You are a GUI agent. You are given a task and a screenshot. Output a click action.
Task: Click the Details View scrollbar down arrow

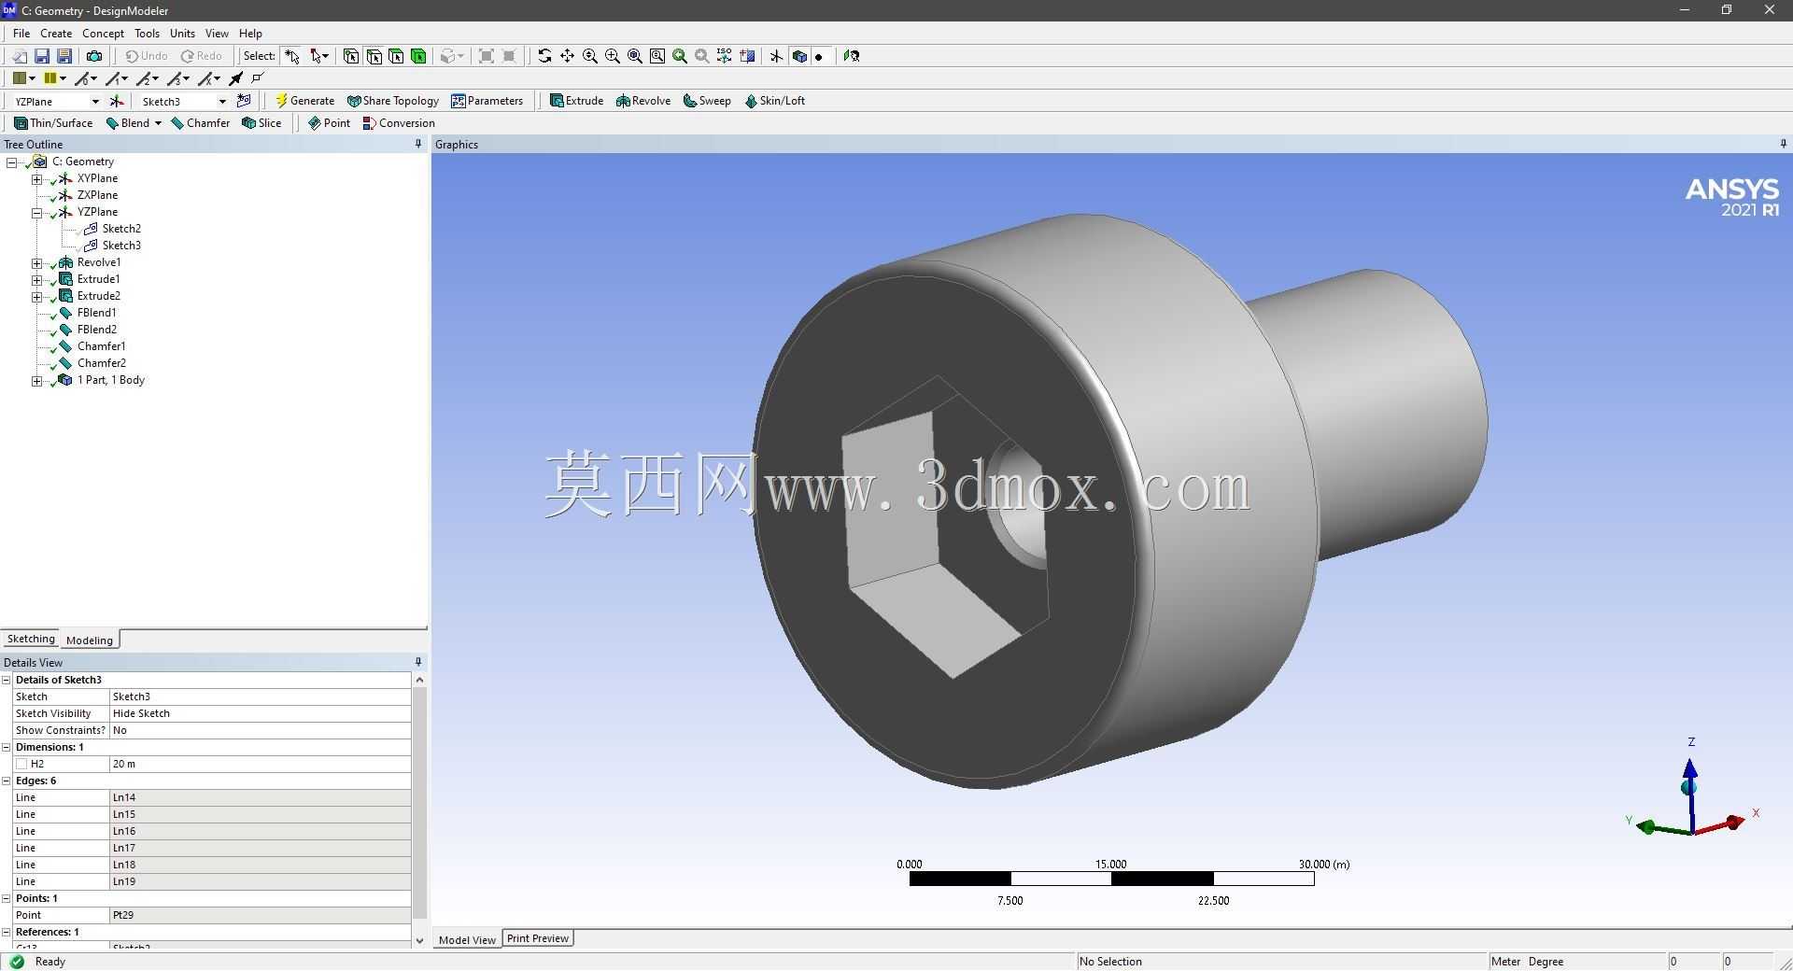(x=419, y=940)
